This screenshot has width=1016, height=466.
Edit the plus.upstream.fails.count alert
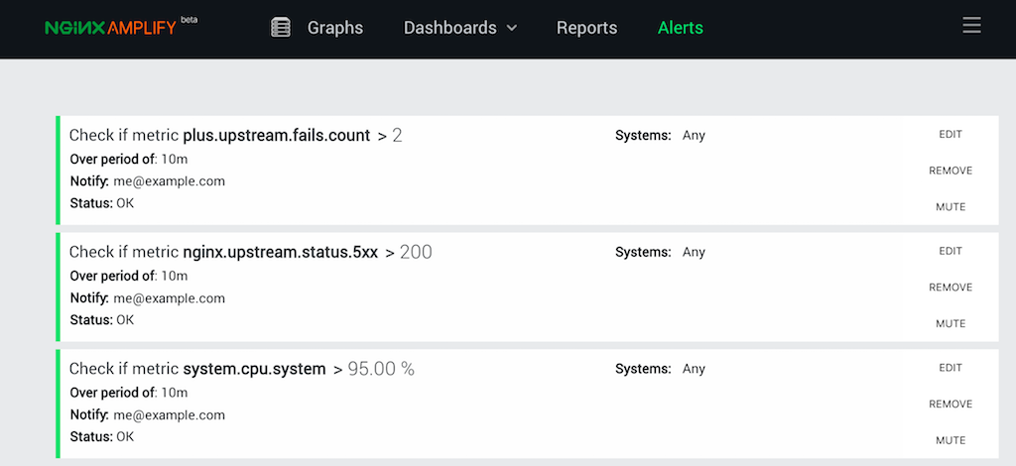coord(951,135)
